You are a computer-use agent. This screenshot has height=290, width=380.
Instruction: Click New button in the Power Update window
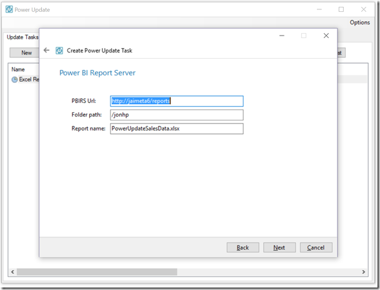[x=24, y=53]
